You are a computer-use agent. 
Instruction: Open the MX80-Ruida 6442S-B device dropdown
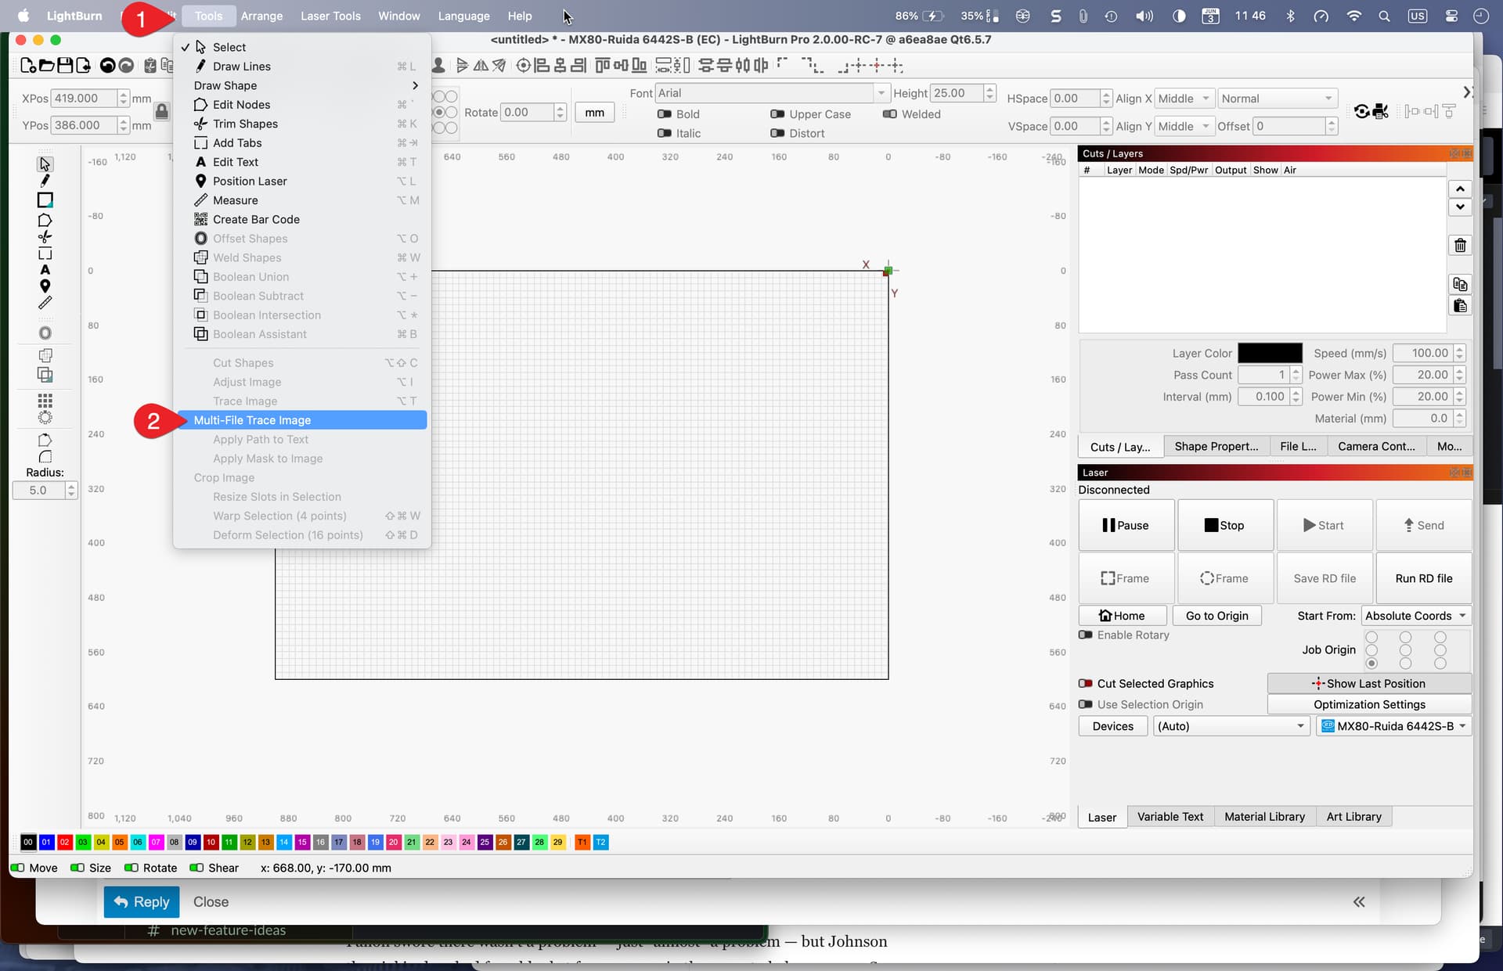[1393, 726]
